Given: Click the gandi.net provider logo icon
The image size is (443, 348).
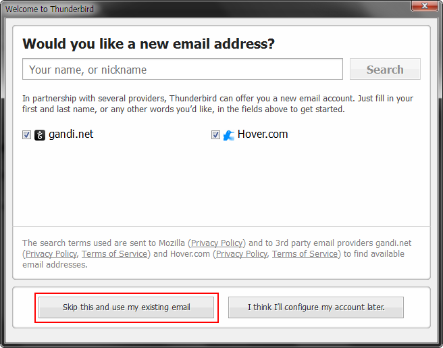Looking at the screenshot, I should click(x=40, y=135).
